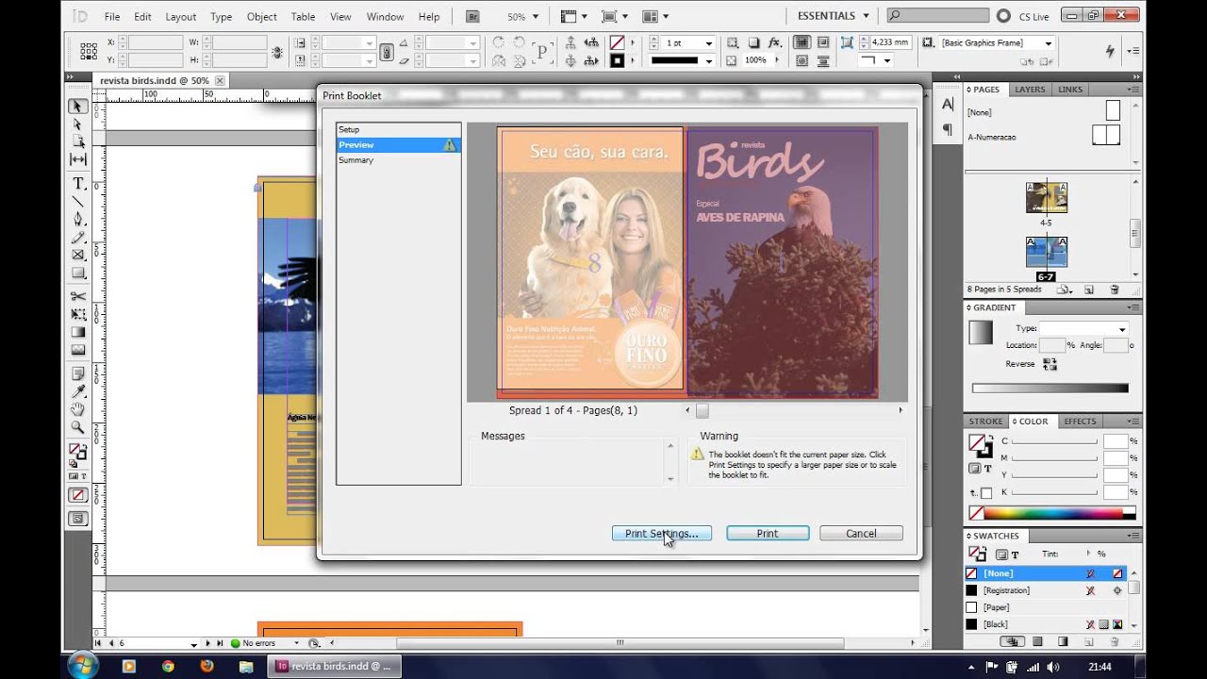Viewport: 1207px width, 679px height.
Task: Create new page icon in Pages panel
Action: click(x=1088, y=290)
